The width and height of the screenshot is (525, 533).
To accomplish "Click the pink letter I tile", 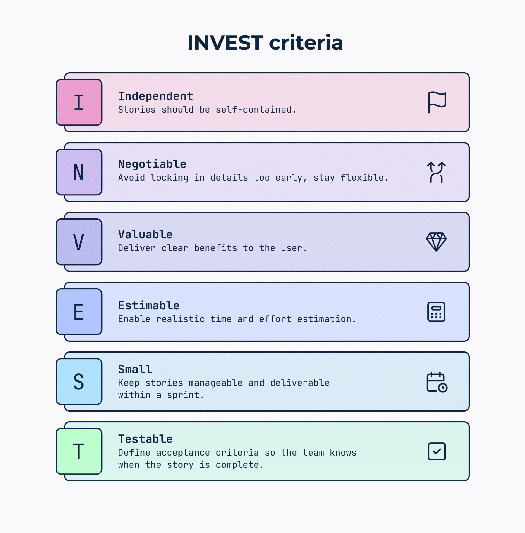I will point(79,102).
